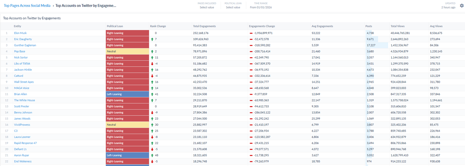The width and height of the screenshot is (465, 166).
Task: Click the Posts bar value 17,227
Action: [371, 45]
